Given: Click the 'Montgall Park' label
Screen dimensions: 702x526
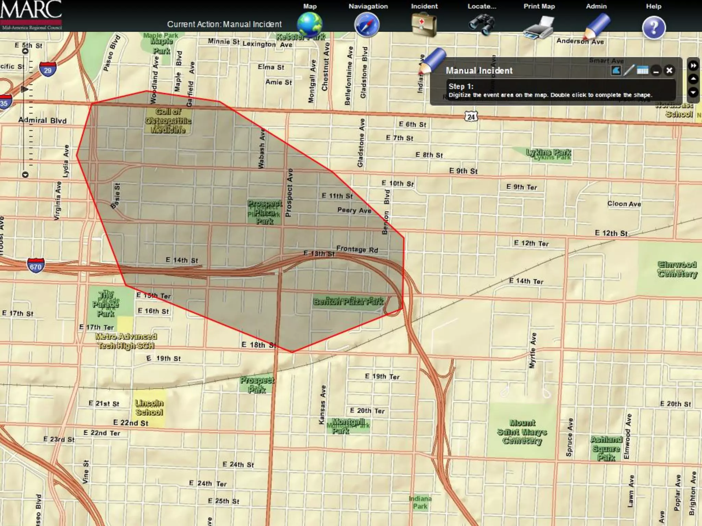Looking at the screenshot, I should tap(348, 426).
